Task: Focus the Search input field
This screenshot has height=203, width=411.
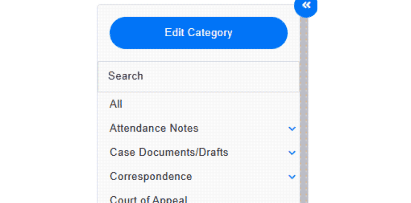Action: [198, 76]
